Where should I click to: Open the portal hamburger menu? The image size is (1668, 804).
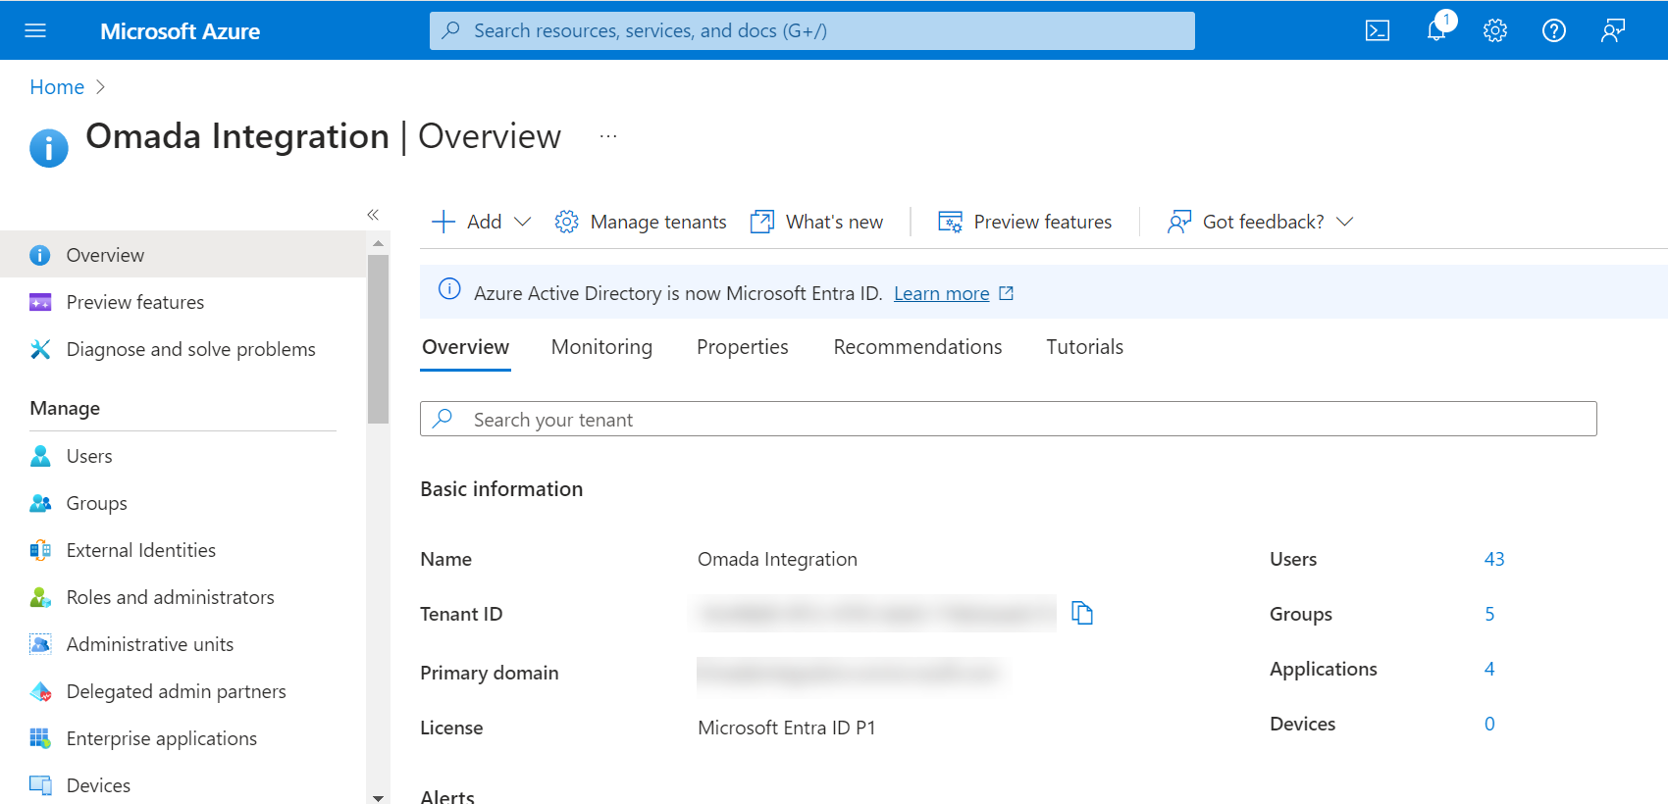click(35, 30)
